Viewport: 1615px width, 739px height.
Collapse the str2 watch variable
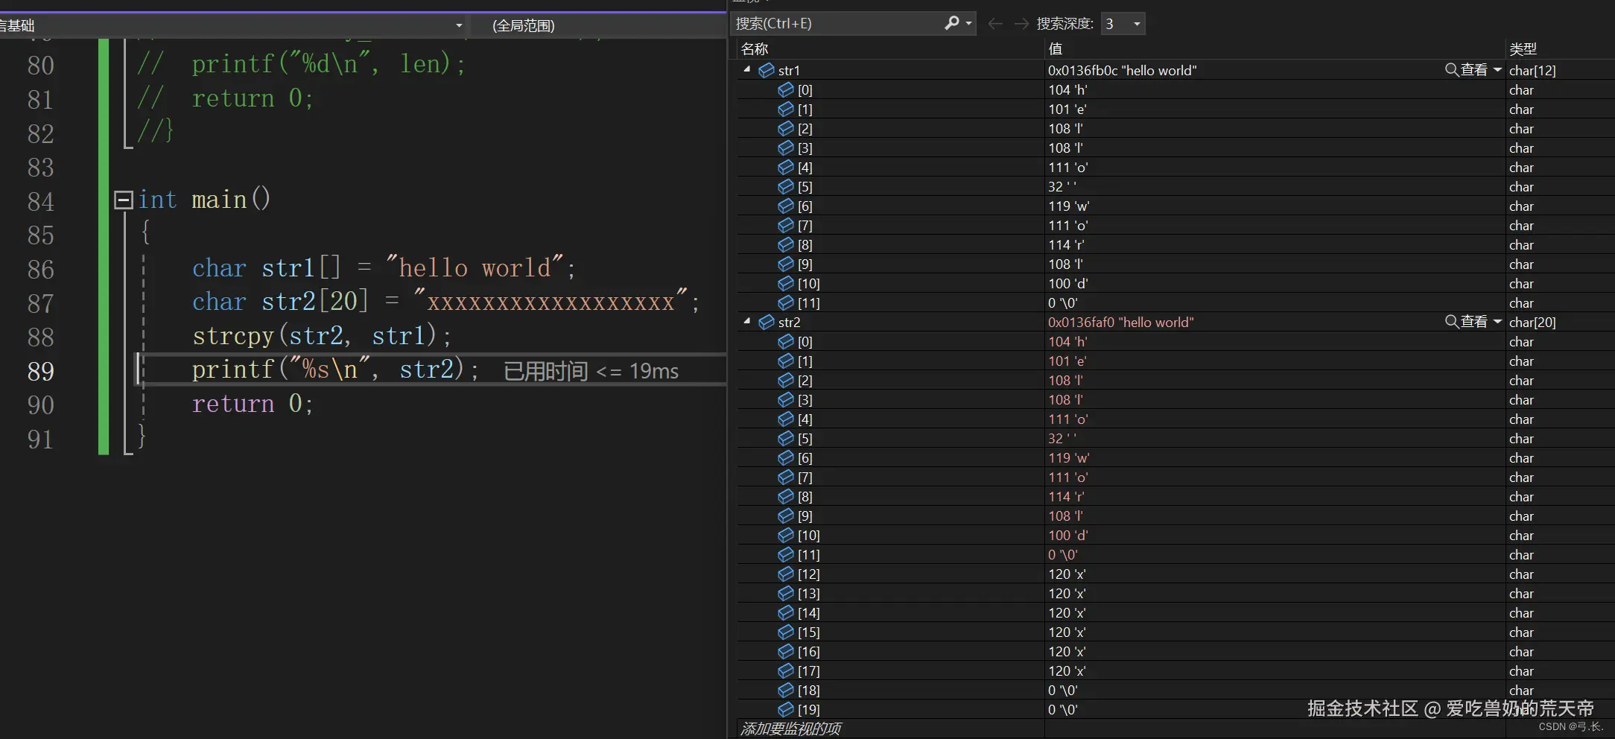[x=747, y=321]
